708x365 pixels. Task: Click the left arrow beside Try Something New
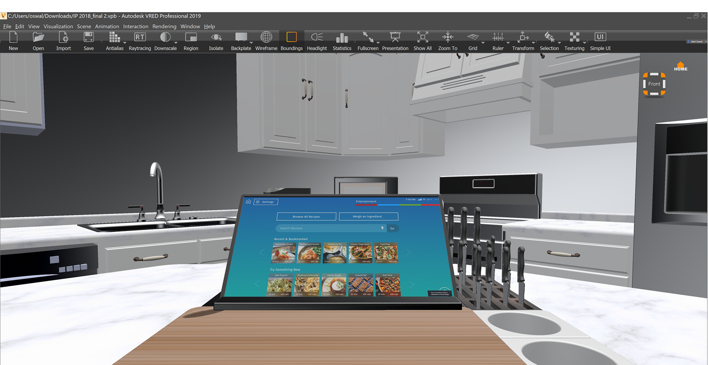coord(257,284)
